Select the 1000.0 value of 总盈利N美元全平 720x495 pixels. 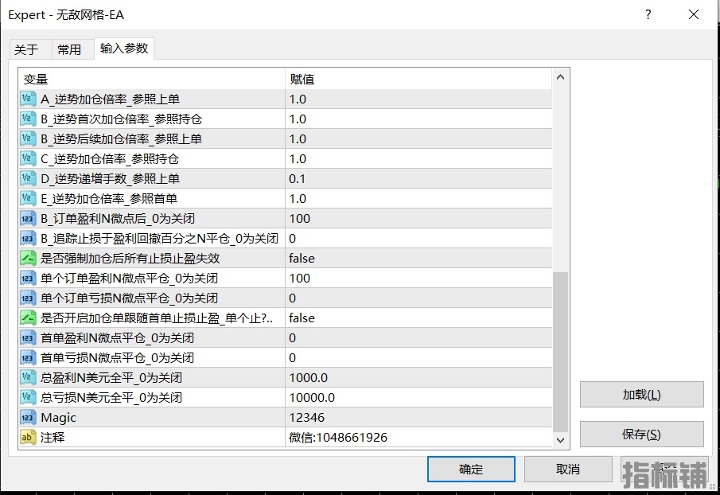tap(308, 378)
